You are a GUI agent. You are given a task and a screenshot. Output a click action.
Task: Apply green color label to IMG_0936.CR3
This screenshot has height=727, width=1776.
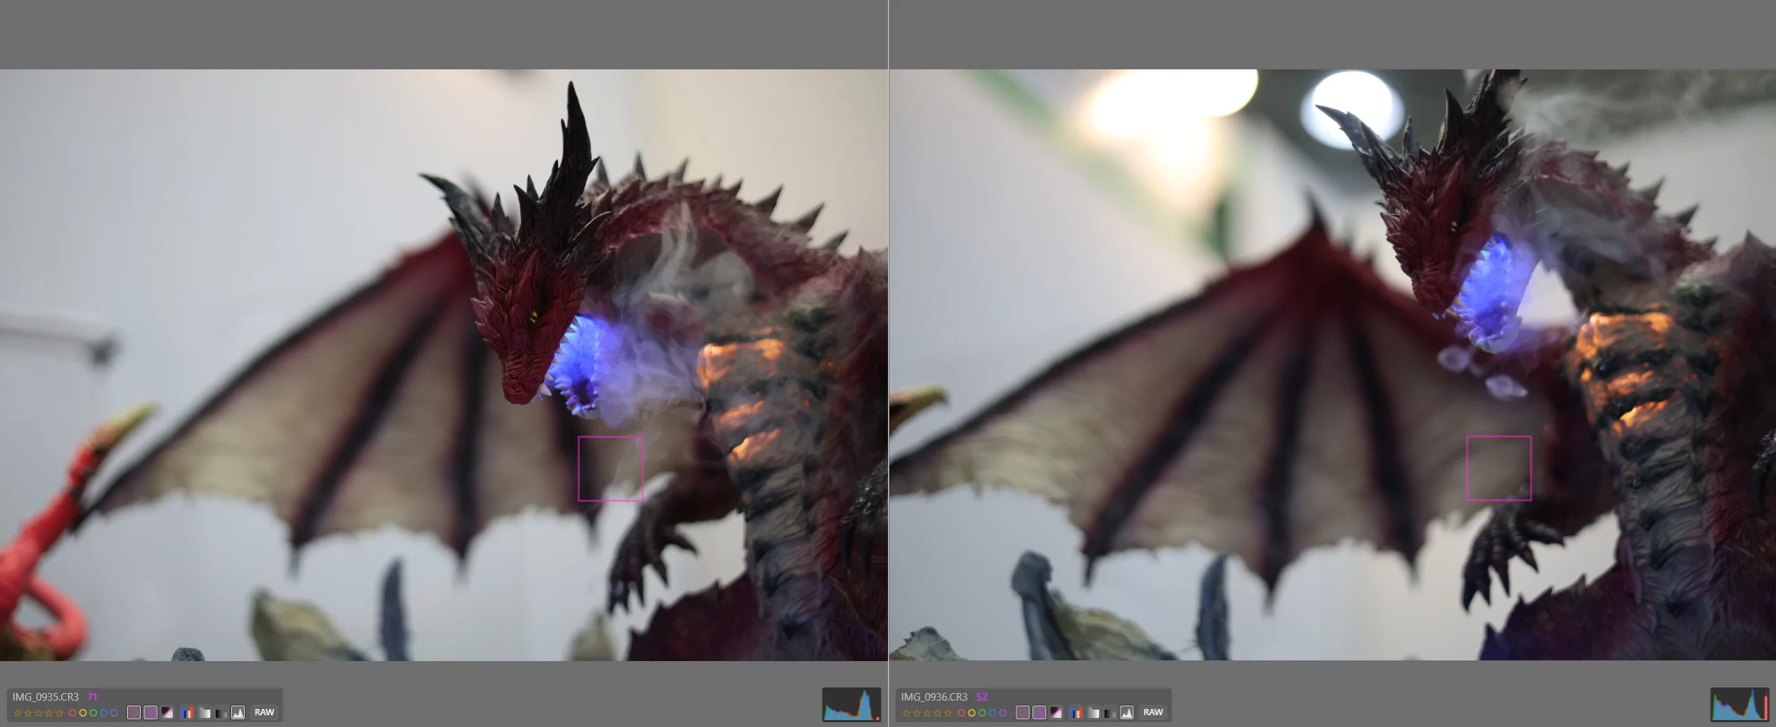pyautogui.click(x=982, y=713)
